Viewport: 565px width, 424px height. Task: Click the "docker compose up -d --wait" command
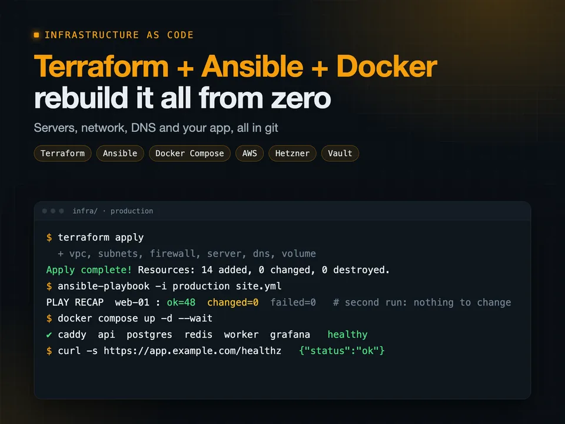(135, 319)
